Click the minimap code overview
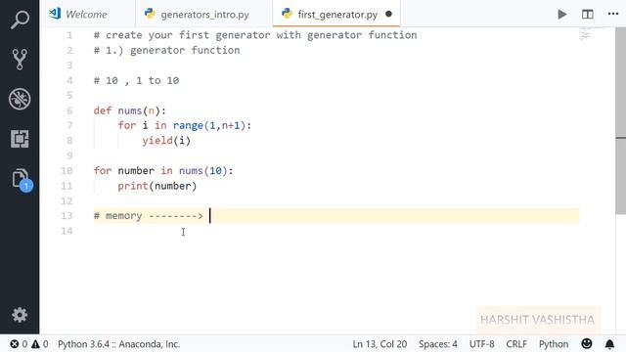This screenshot has height=352, width=626. 587,34
